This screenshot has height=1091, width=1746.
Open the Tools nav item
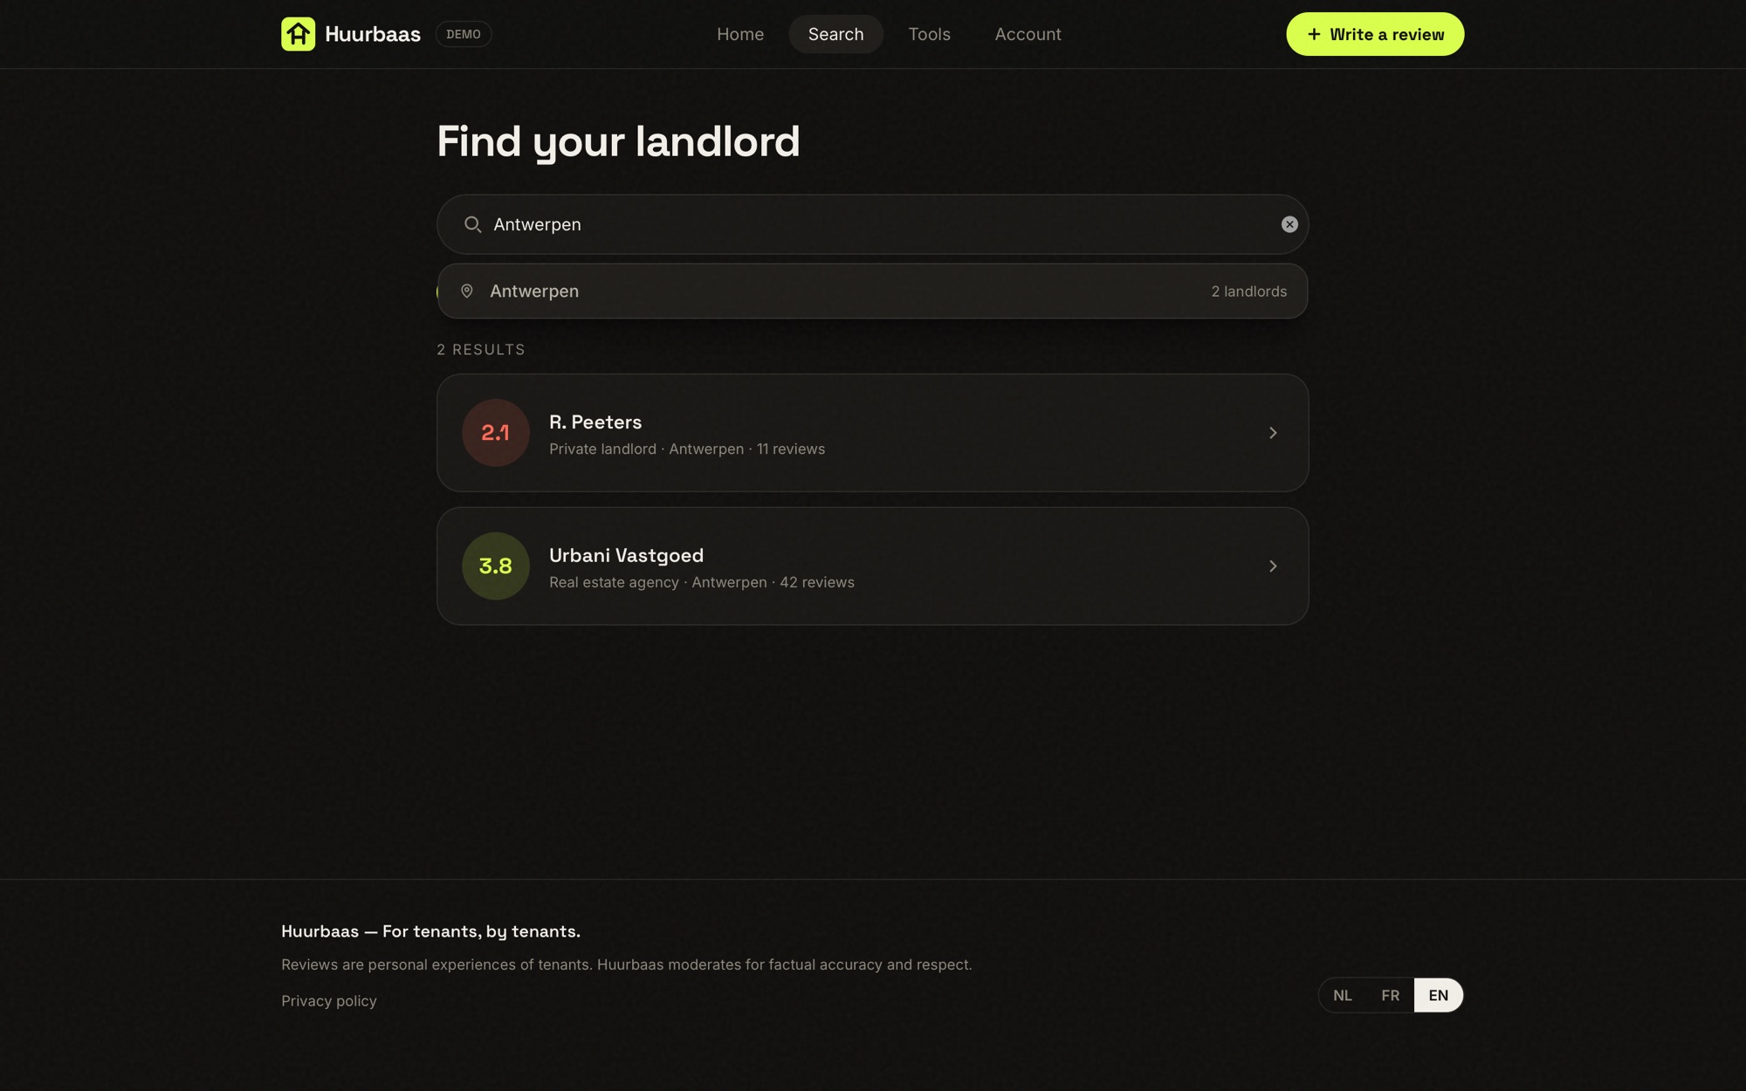(929, 34)
